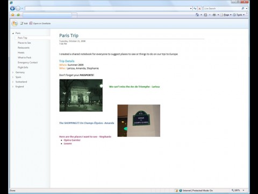The image size is (258, 194).
Task: Click the Home icon in the command bar
Action: tap(197, 15)
